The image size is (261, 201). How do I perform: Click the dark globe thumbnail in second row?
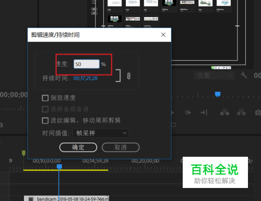pyautogui.click(x=114, y=19)
